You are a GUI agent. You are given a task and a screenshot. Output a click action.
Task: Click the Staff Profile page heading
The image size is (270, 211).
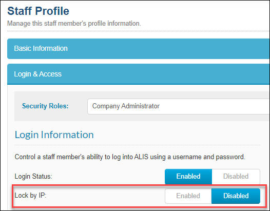point(38,11)
